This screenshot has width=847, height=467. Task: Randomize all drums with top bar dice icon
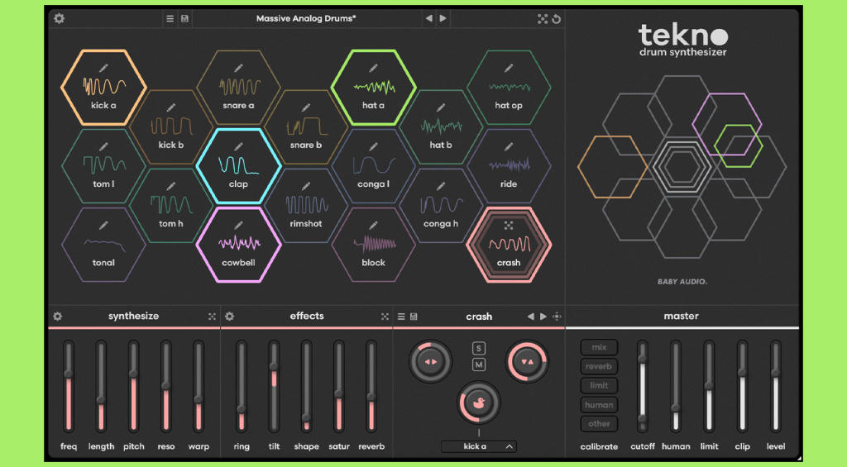coord(543,18)
